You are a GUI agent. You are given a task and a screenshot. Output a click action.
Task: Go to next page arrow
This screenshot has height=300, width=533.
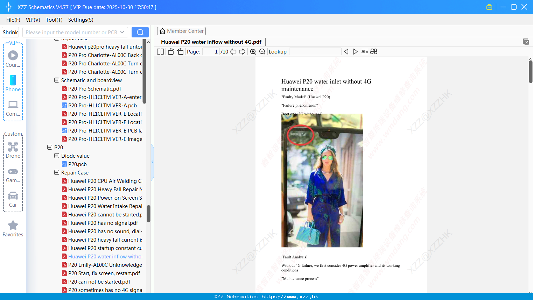coord(242,51)
